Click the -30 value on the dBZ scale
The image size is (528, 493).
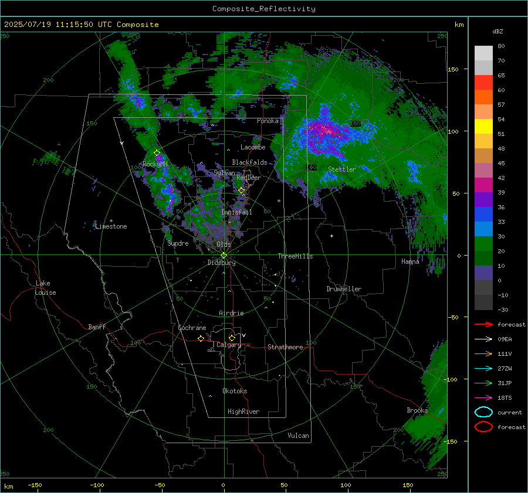click(x=503, y=310)
